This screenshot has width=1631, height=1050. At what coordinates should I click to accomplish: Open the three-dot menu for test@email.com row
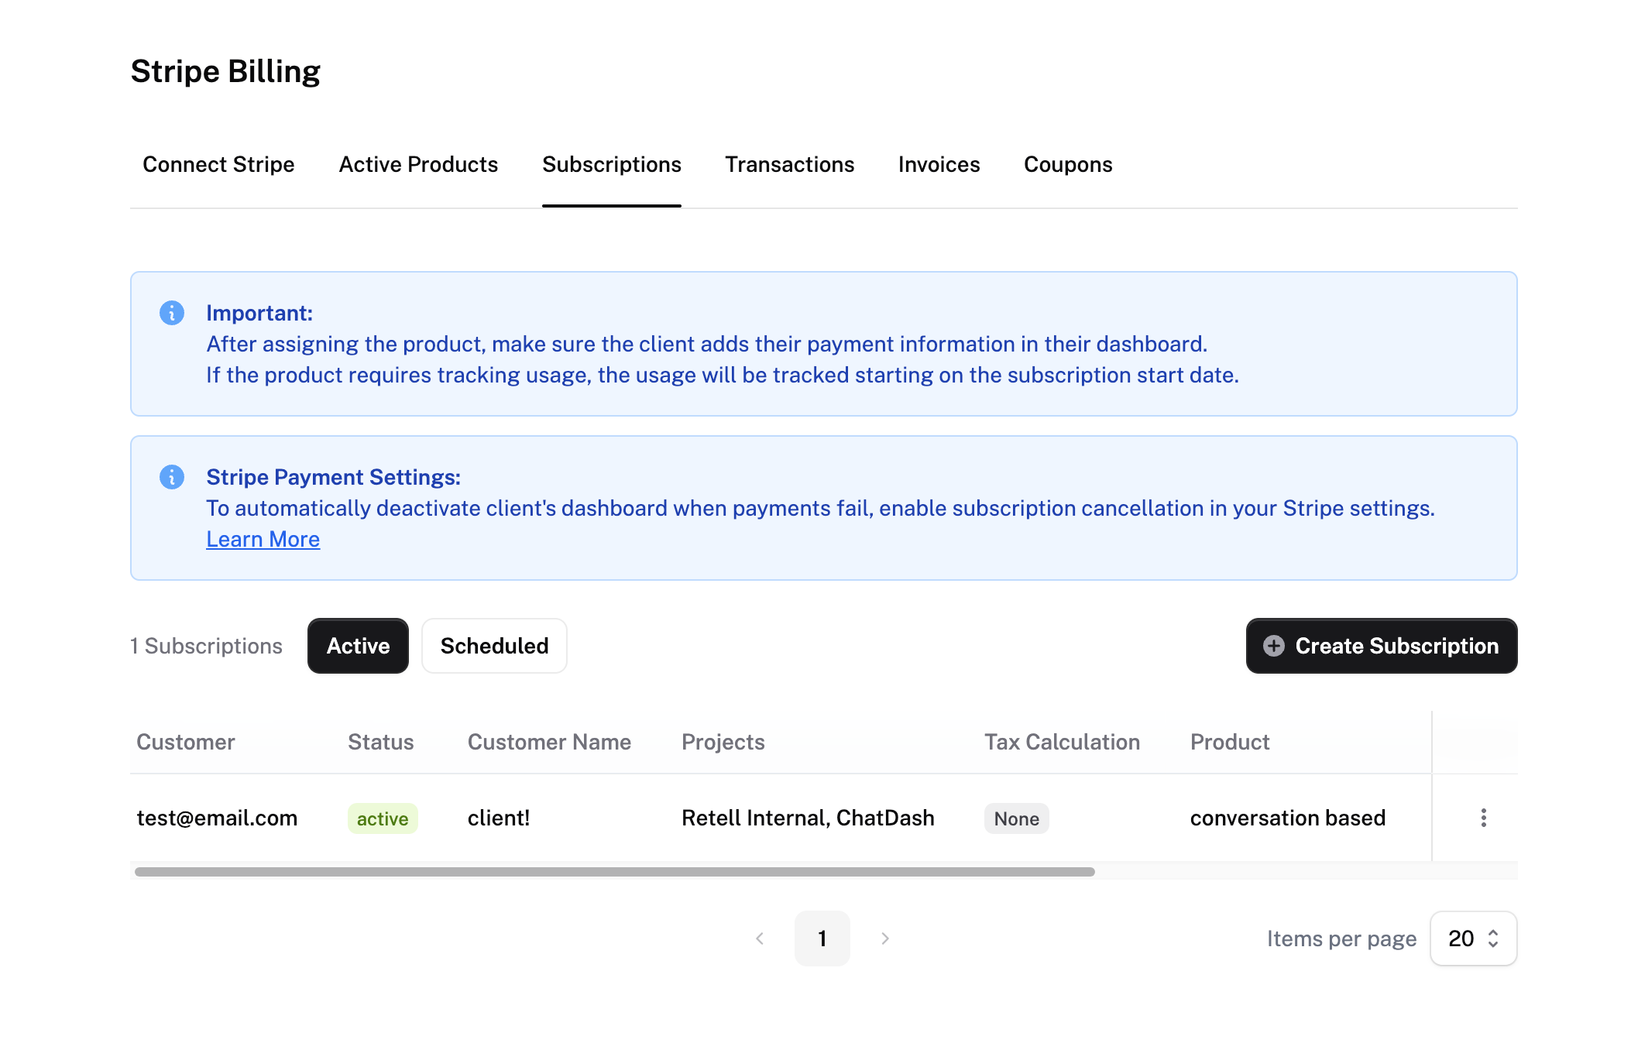[x=1483, y=818]
